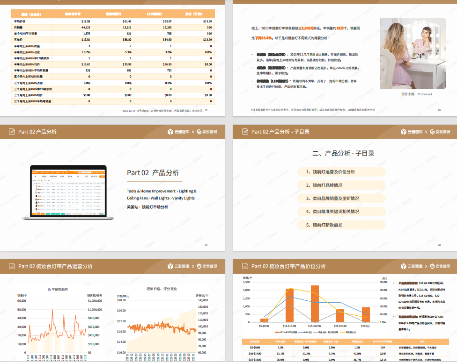
Task: Click the 近年销售趋势 line chart
Action: coord(57,325)
